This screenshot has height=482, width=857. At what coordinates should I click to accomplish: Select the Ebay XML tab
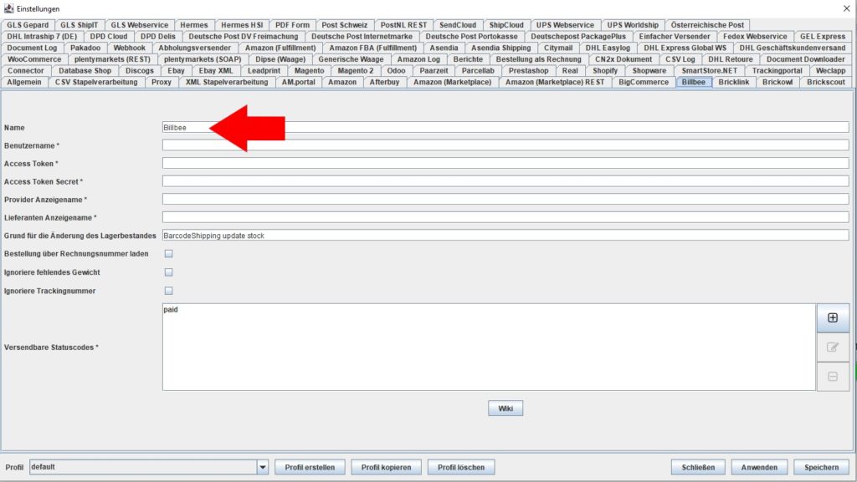(216, 71)
